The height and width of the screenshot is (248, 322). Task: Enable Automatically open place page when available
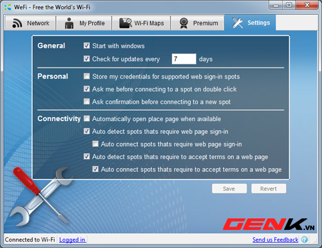[86, 119]
